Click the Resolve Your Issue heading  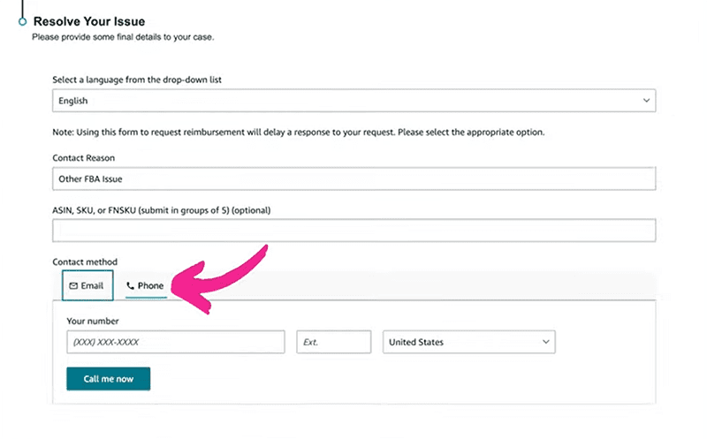tap(89, 21)
